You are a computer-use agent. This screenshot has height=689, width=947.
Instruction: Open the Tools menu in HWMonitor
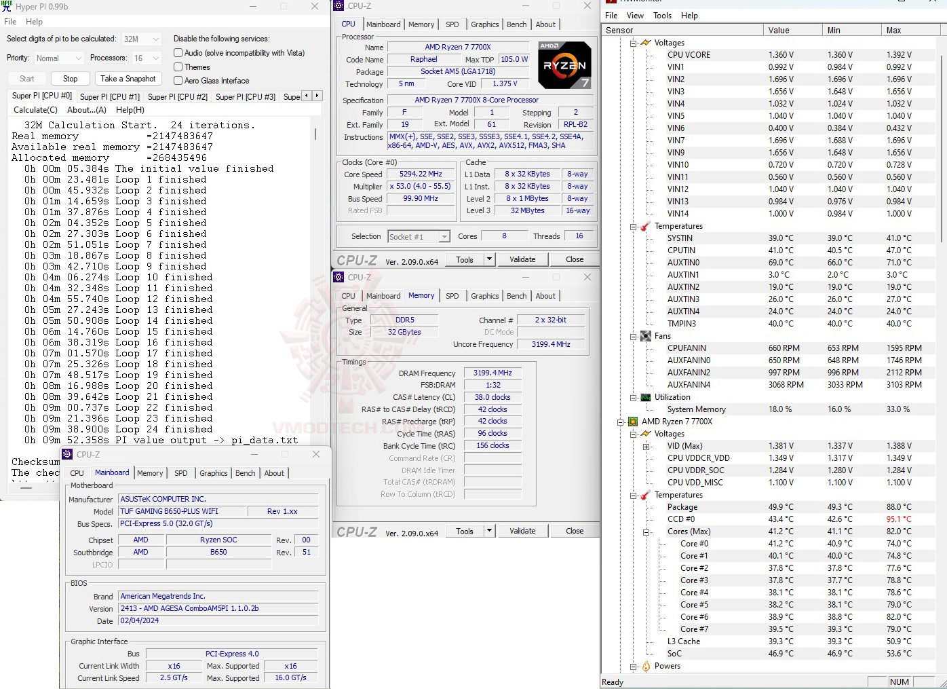coord(663,16)
